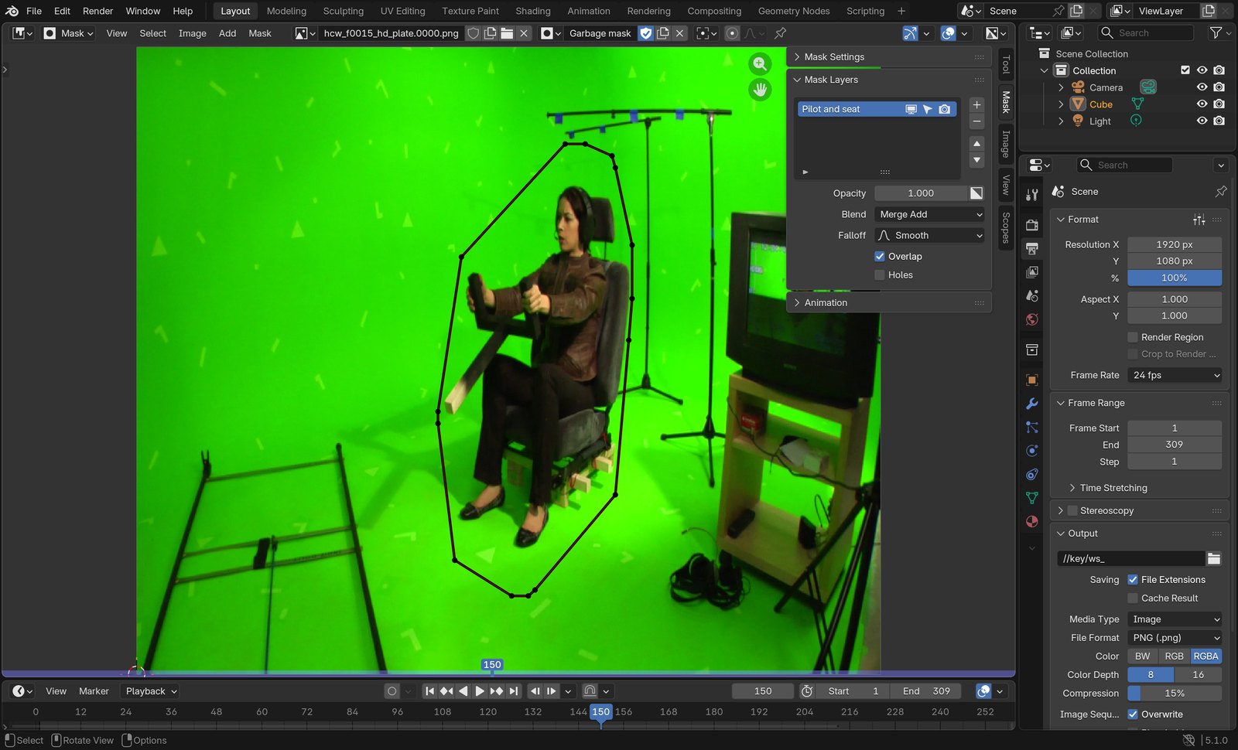This screenshot has height=750, width=1238.
Task: Enable the Holes checkbox
Action: pyautogui.click(x=880, y=275)
